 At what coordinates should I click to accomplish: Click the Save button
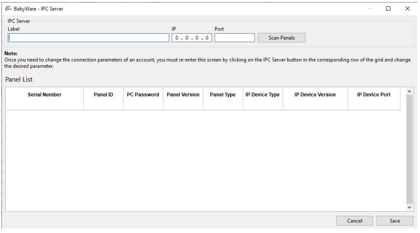coord(395,221)
